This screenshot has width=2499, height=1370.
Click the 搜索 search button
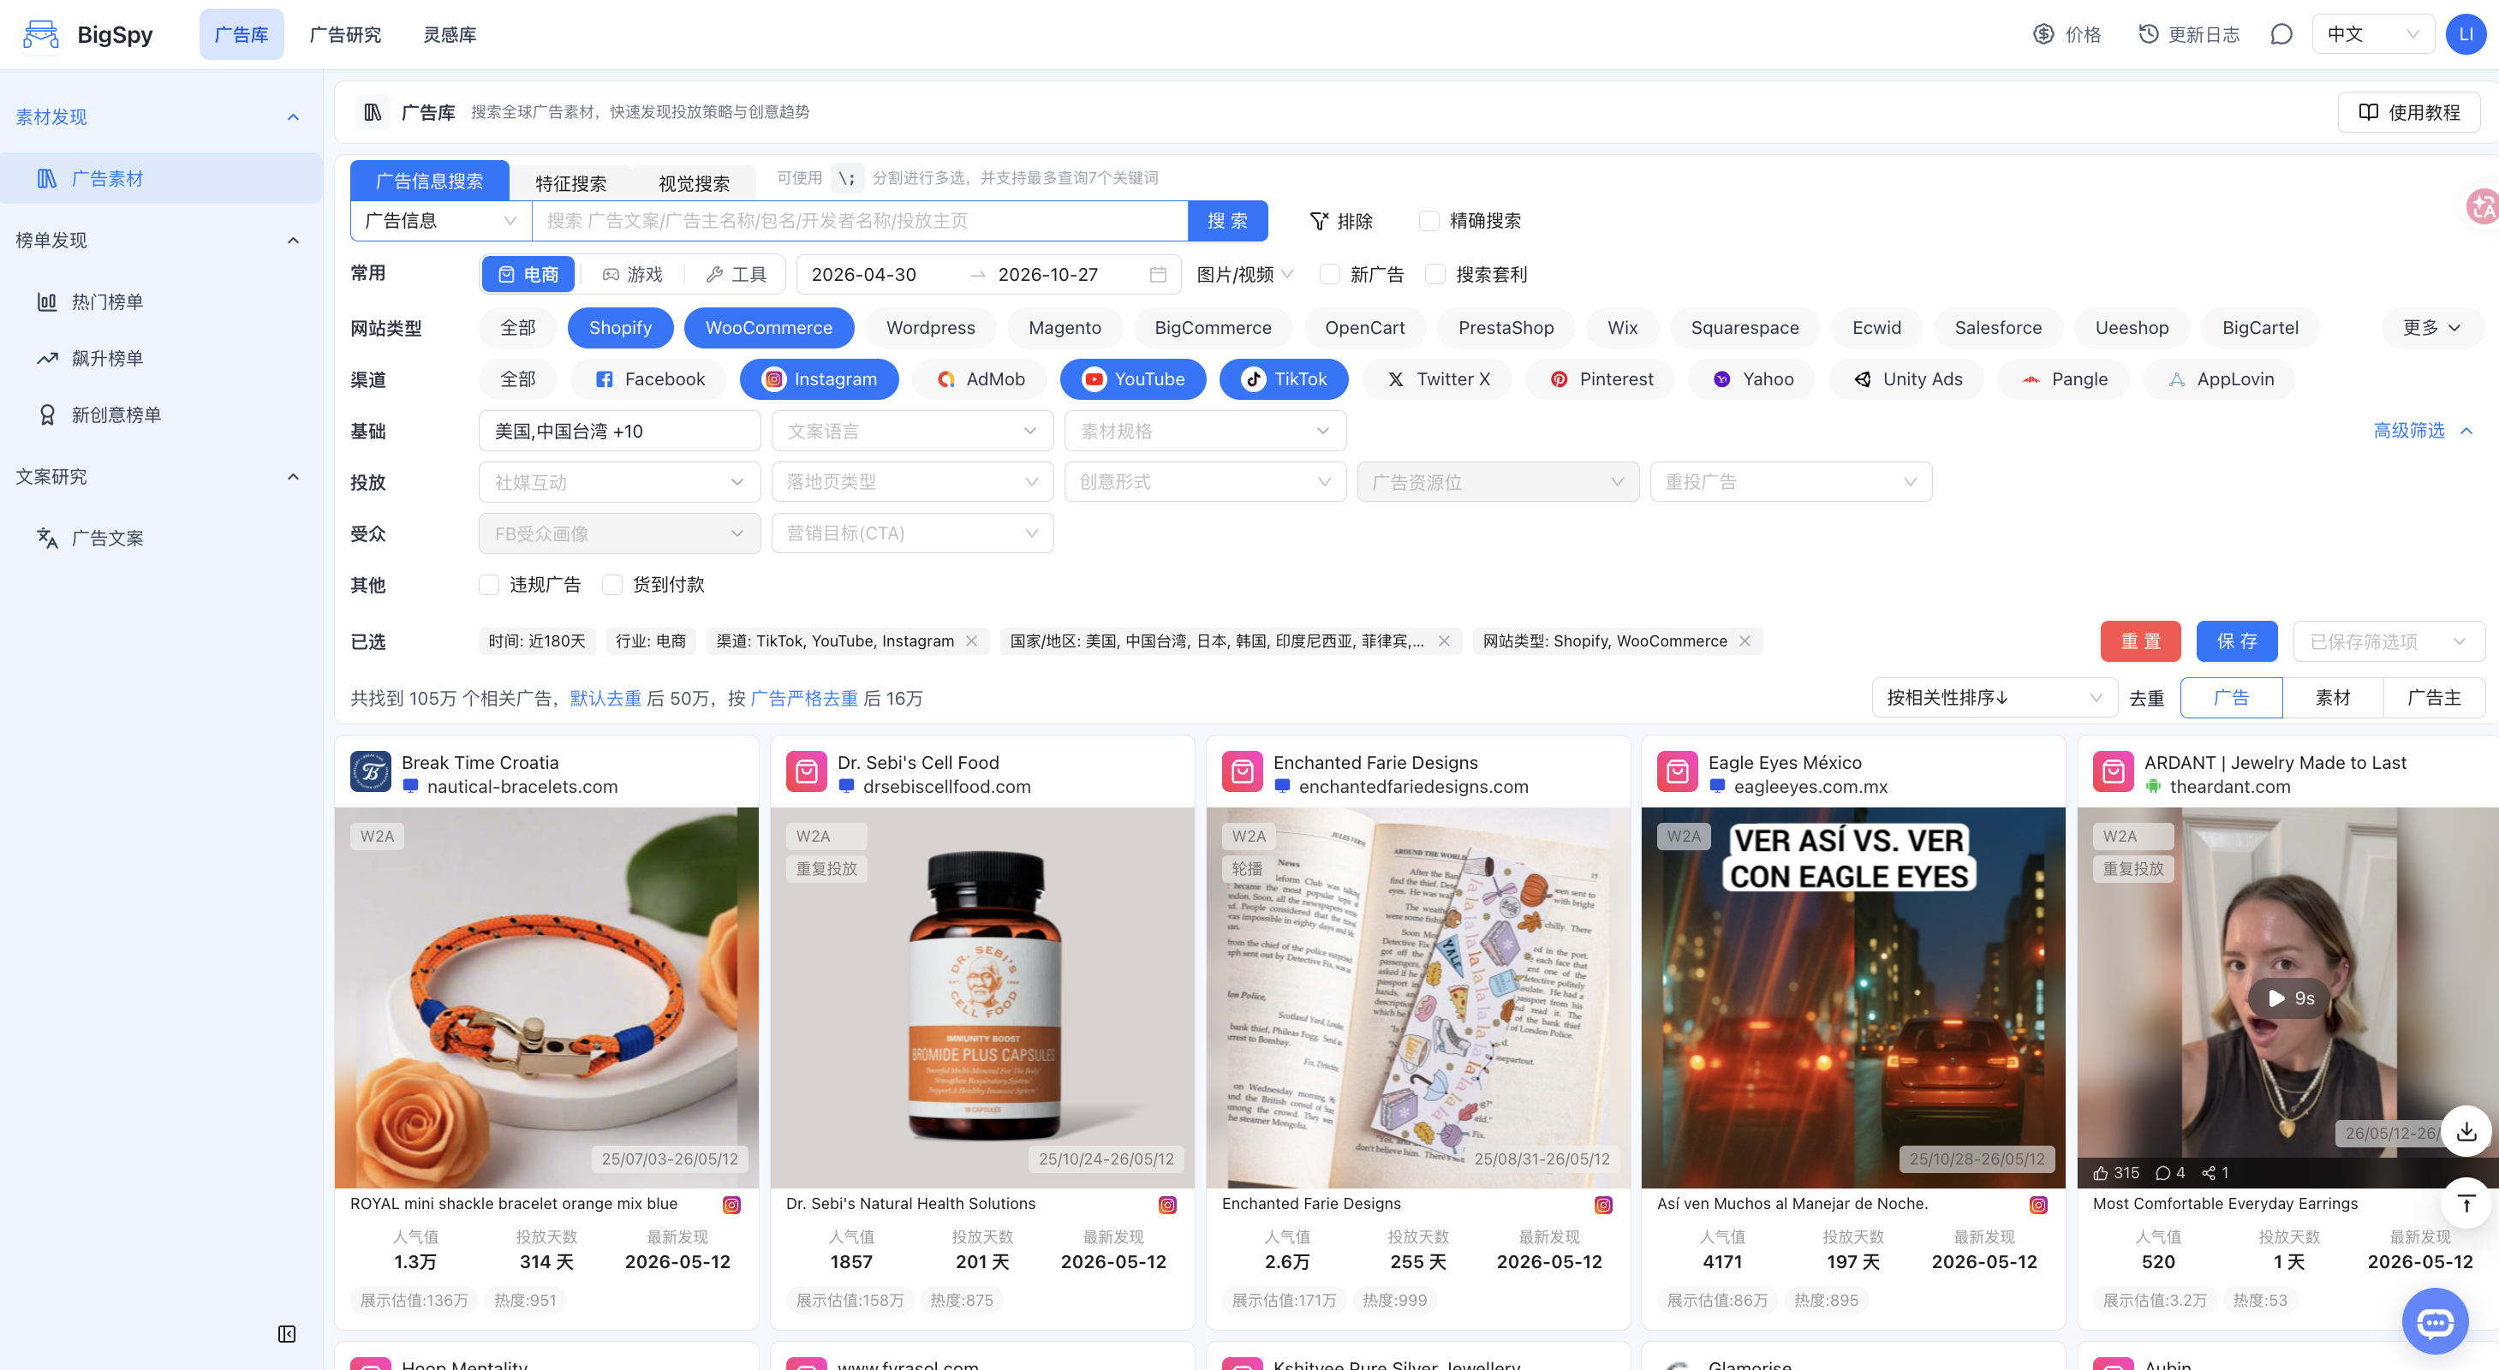click(x=1228, y=221)
